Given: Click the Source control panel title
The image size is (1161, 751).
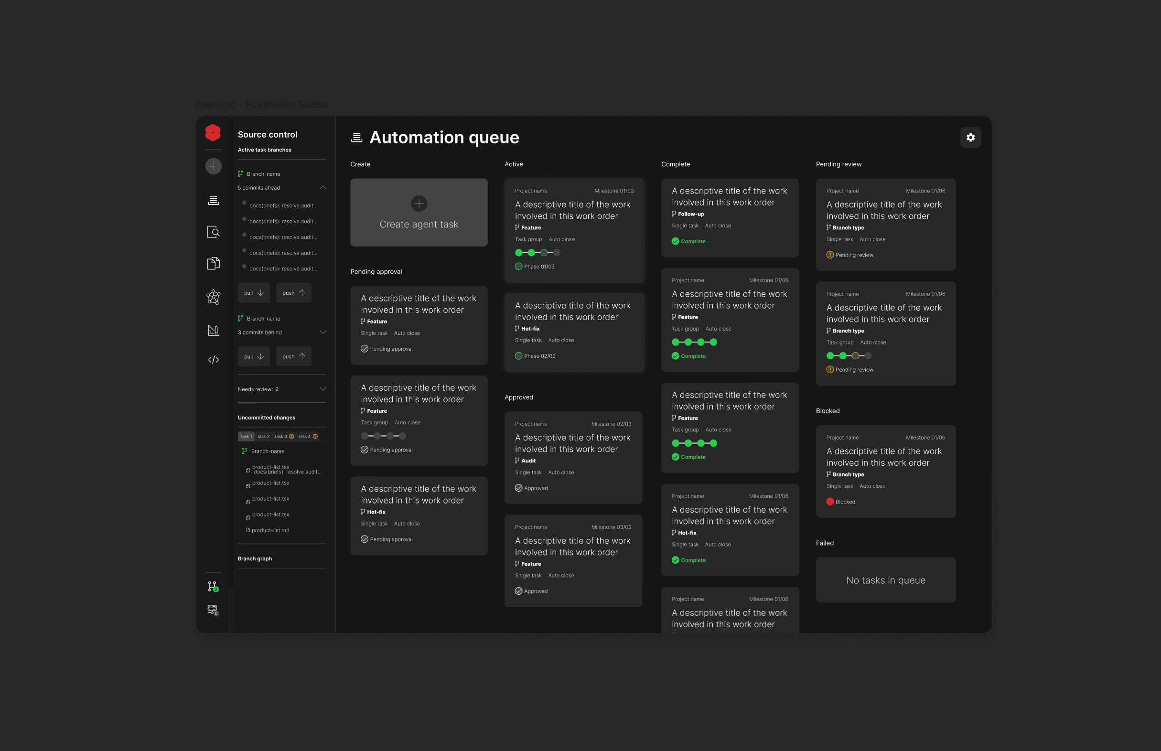Looking at the screenshot, I should 267,134.
